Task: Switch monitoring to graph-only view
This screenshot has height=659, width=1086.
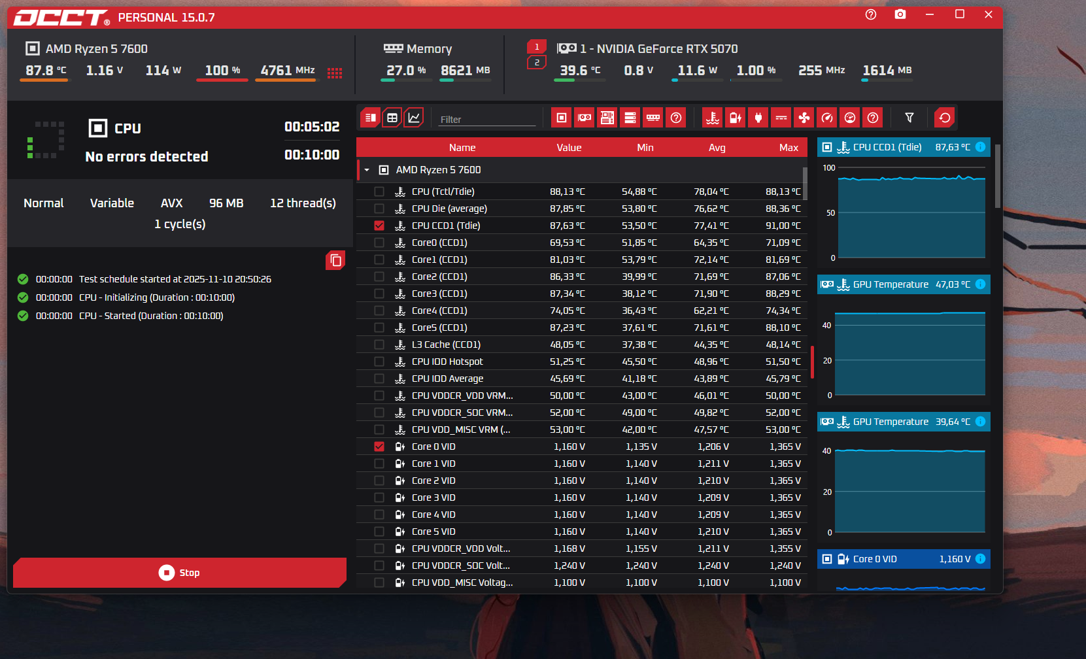Action: click(x=414, y=118)
